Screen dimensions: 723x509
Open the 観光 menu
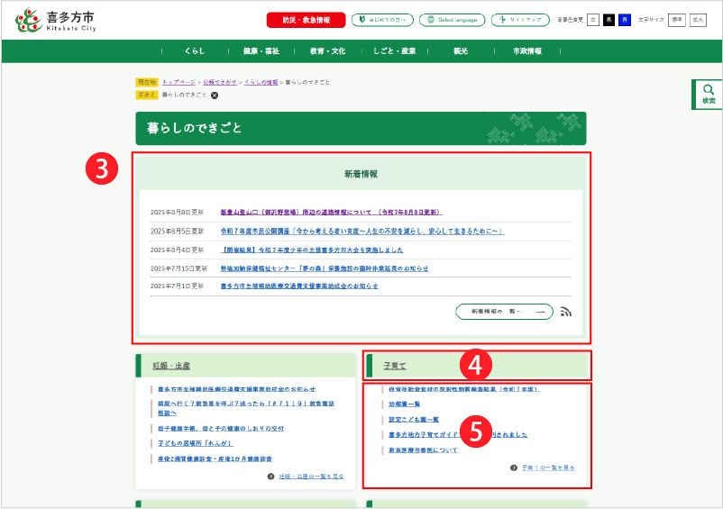(461, 51)
